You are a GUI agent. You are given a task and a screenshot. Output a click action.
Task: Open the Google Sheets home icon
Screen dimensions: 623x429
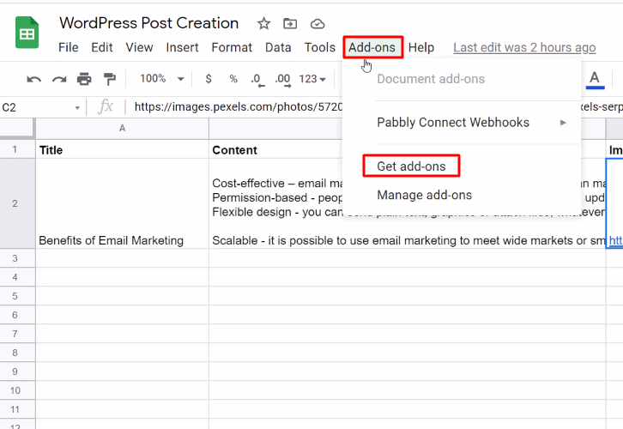click(x=27, y=33)
